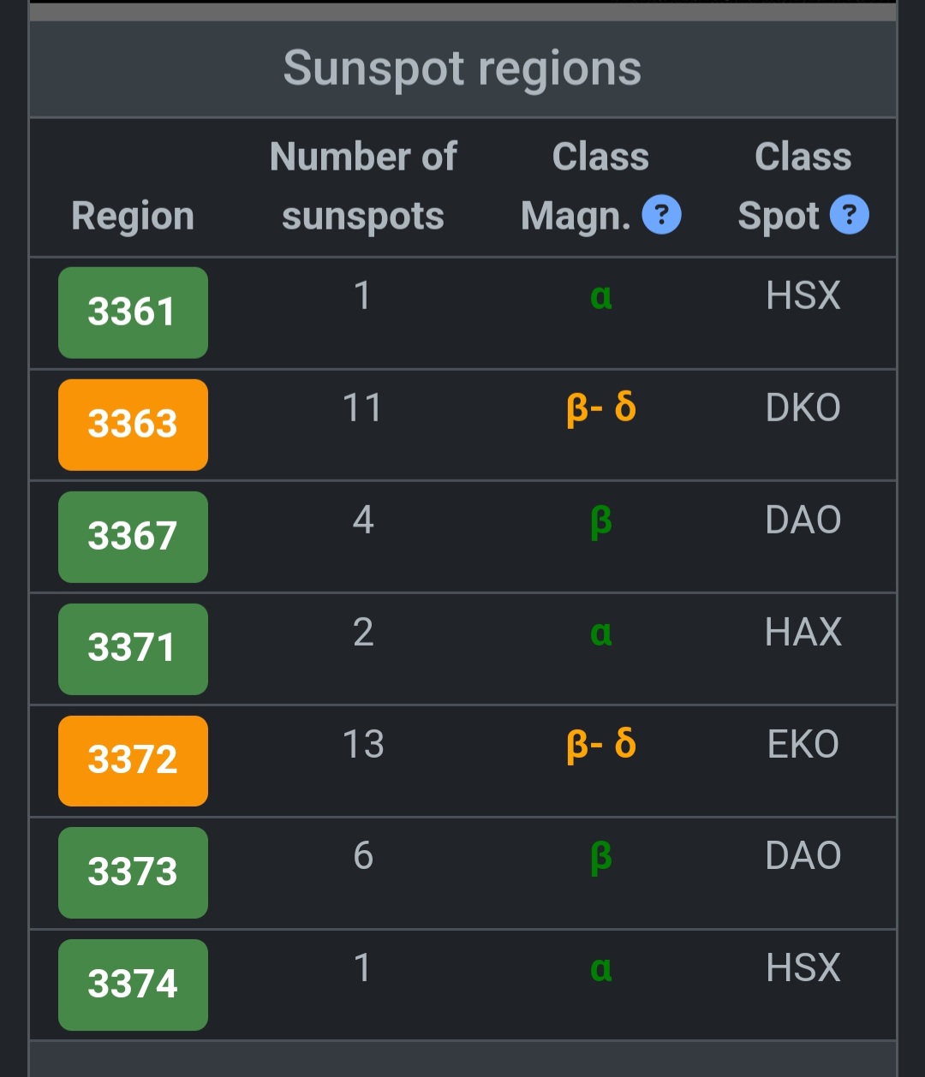Click the Class Magn. help icon
The width and height of the screenshot is (925, 1077).
(661, 215)
